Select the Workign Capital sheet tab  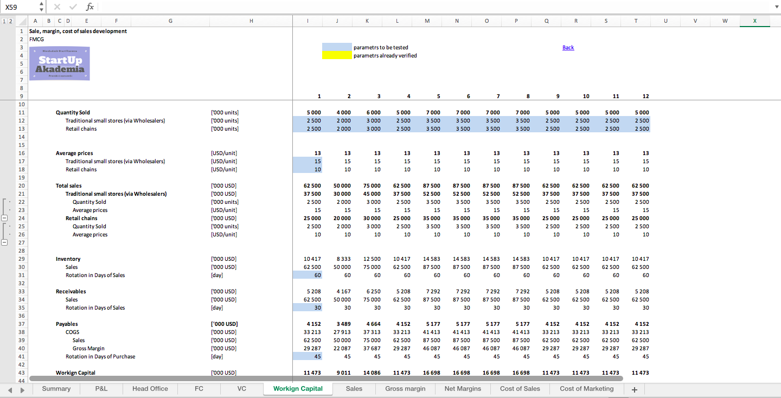pos(298,389)
